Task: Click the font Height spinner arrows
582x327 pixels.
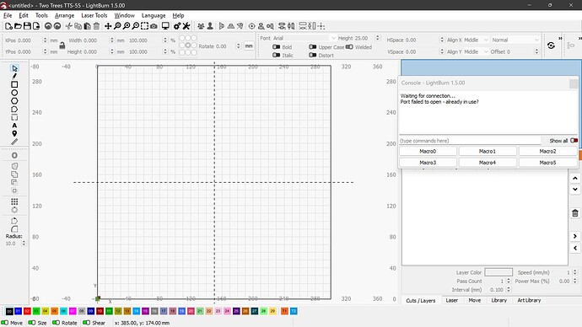Action: pyautogui.click(x=378, y=38)
